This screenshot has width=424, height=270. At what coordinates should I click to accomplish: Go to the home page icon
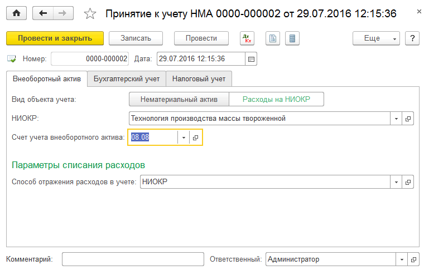coord(16,13)
